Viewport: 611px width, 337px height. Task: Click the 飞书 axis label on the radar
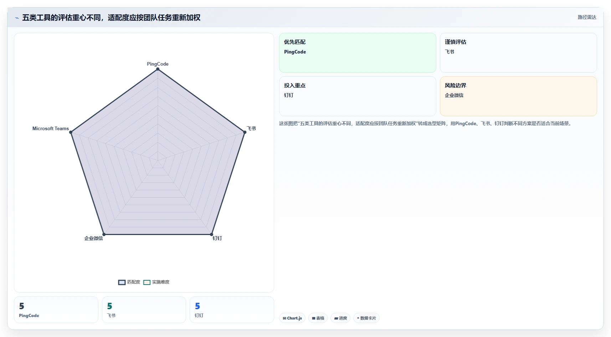click(251, 128)
